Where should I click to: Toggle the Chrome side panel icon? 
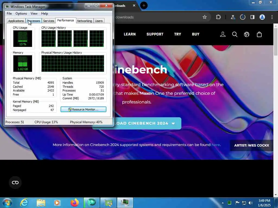pos(252,17)
